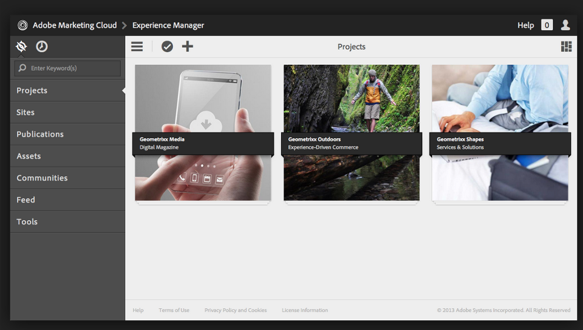The image size is (583, 330).
Task: Open the footer Help link
Action: coord(138,311)
